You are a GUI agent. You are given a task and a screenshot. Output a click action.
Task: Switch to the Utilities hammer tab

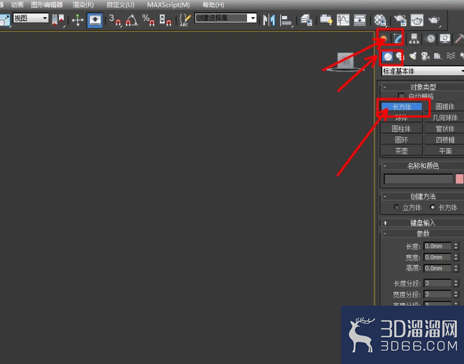(x=459, y=39)
